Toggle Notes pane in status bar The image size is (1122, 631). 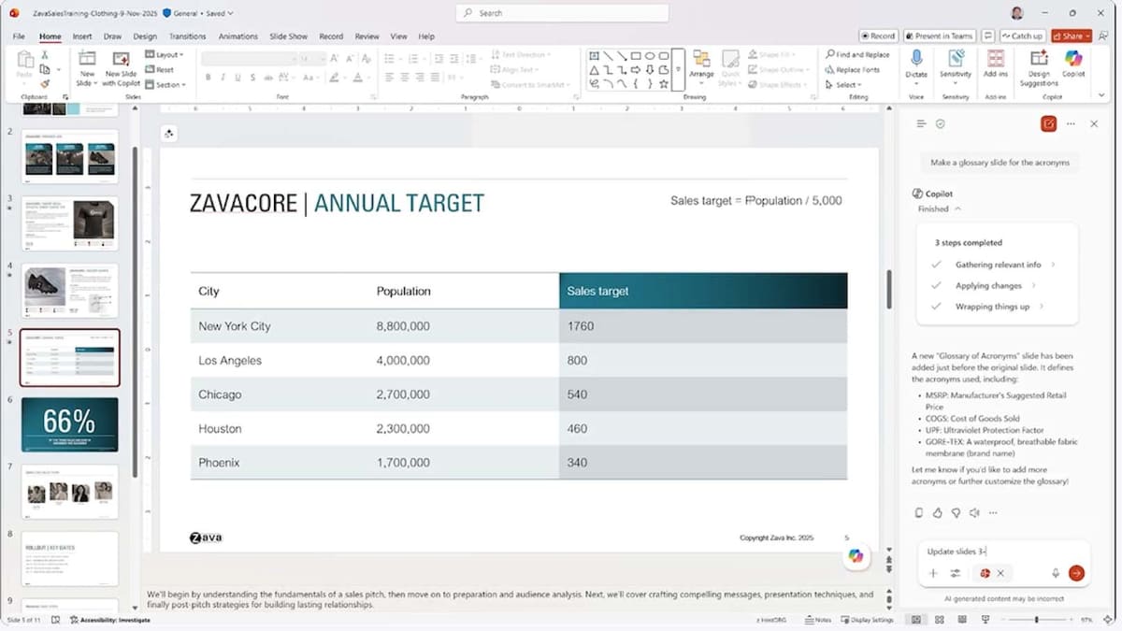pyautogui.click(x=817, y=620)
